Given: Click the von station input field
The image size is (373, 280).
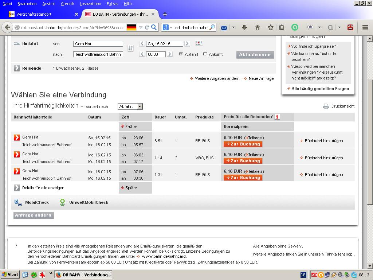Looking at the screenshot, I should (98, 44).
